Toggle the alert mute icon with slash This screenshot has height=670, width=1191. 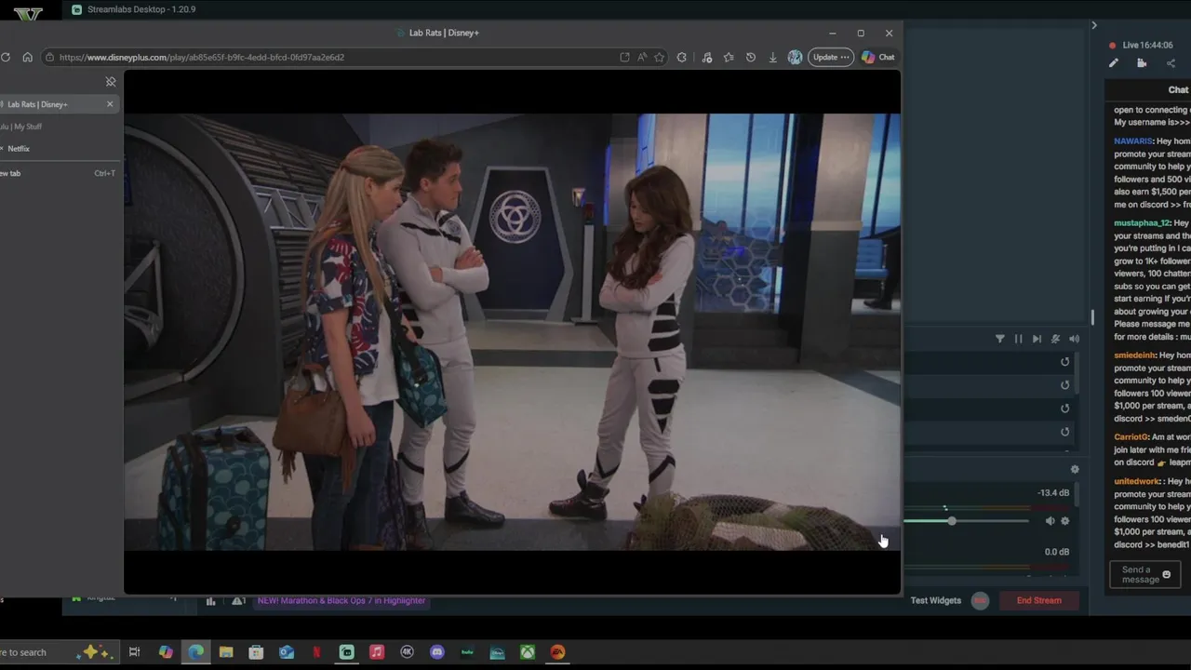tap(1055, 339)
